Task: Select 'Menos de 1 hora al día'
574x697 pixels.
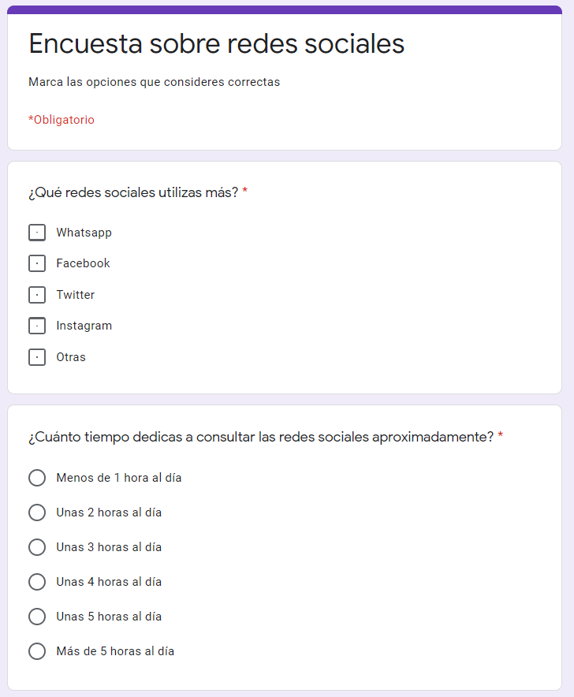Action: [x=36, y=478]
